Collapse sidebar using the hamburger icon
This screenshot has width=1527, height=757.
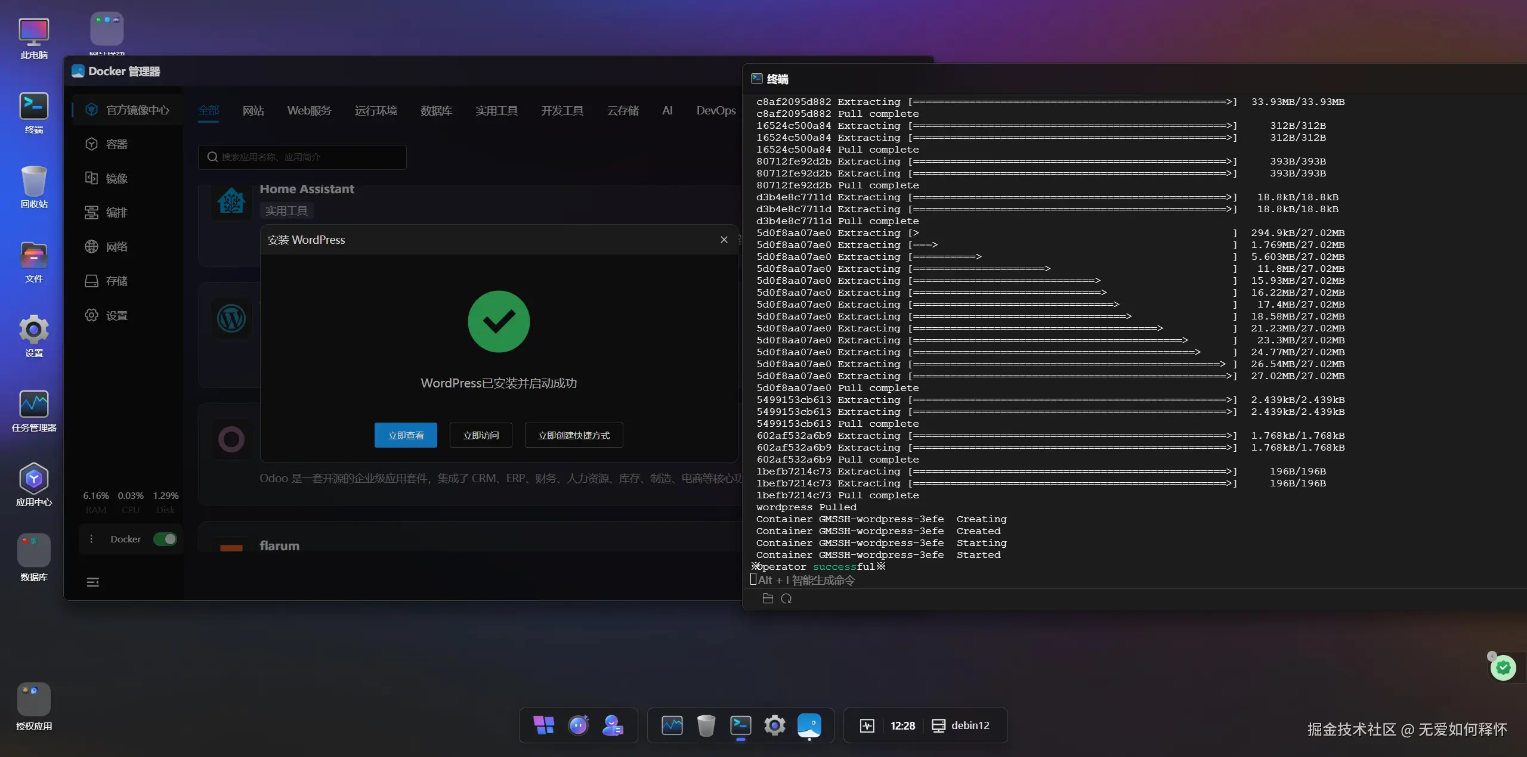92,582
